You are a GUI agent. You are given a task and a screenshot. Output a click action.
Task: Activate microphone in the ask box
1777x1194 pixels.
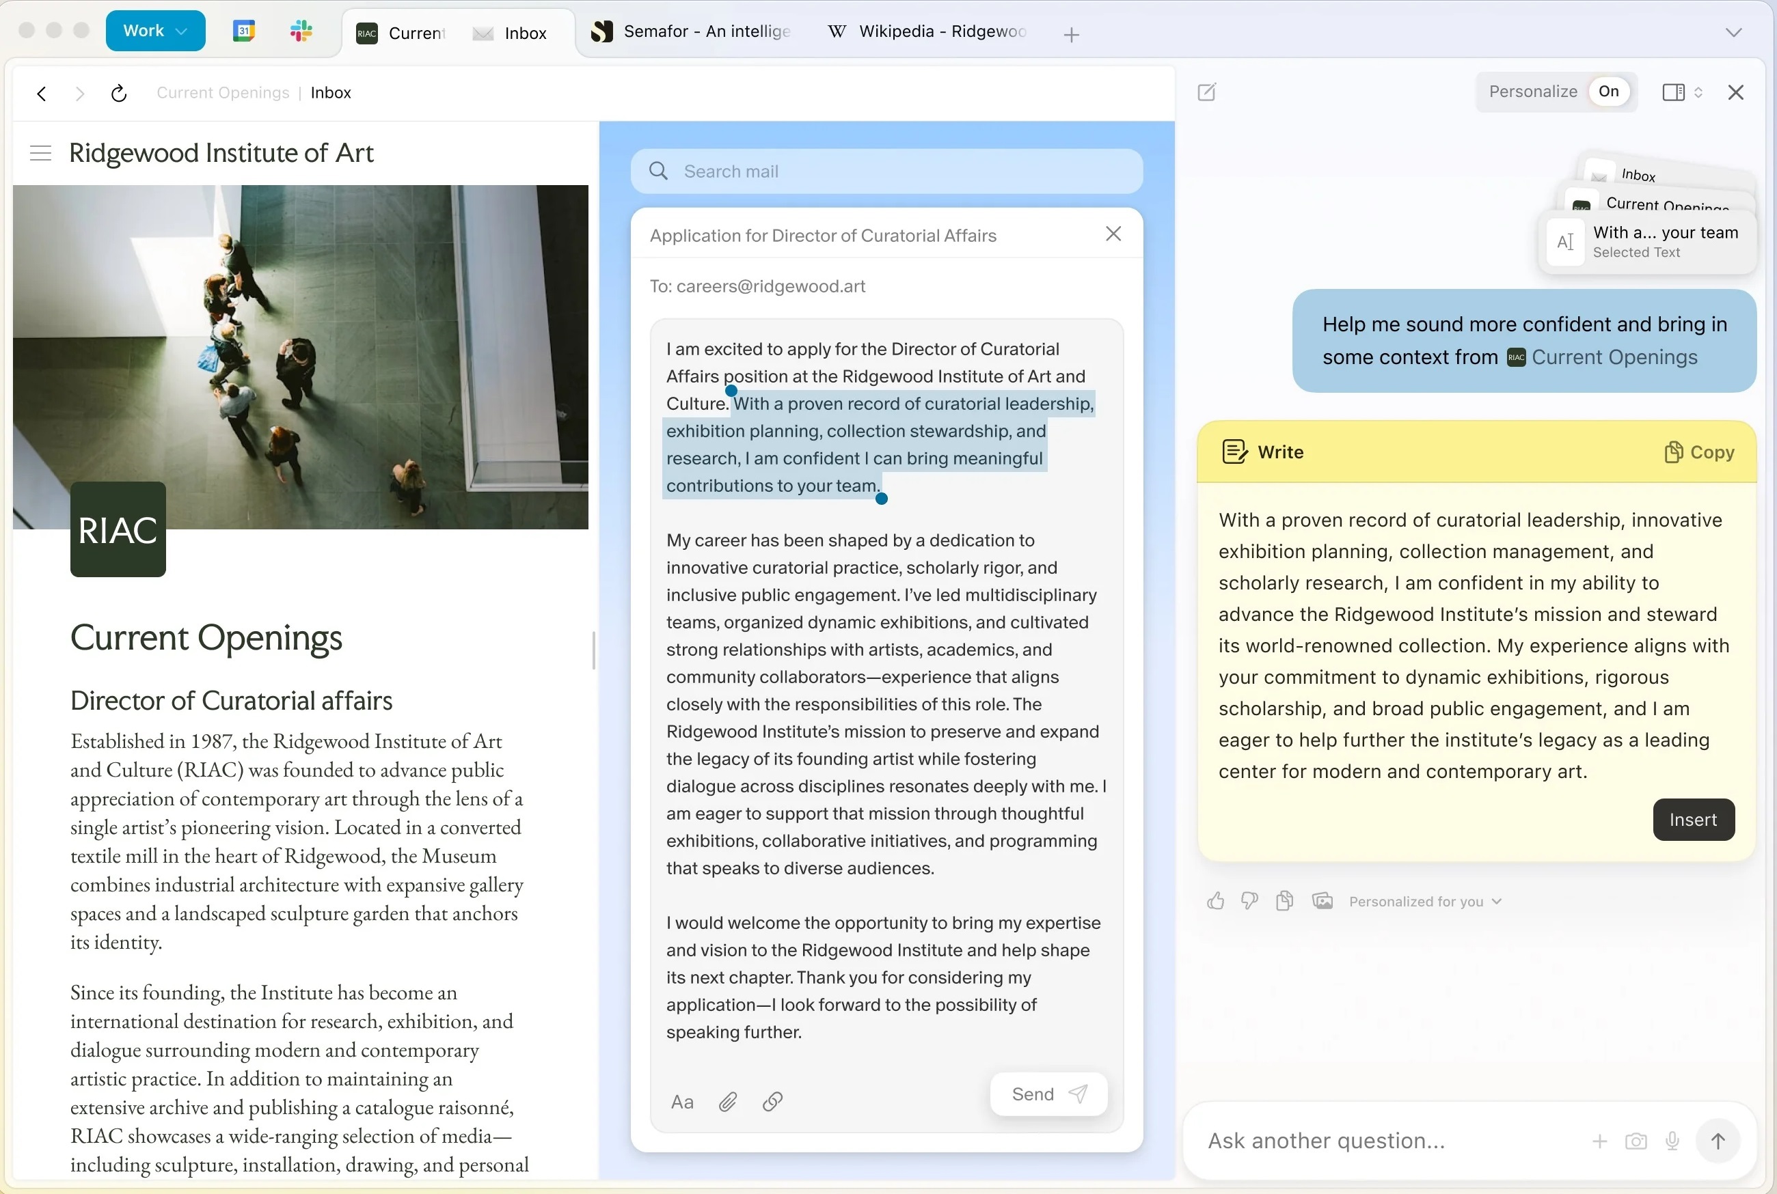click(1672, 1141)
